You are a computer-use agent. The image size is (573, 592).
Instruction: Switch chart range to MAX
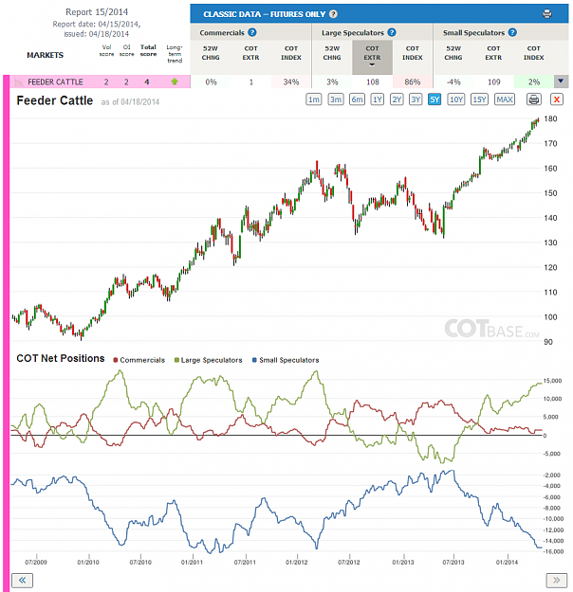coord(505,99)
